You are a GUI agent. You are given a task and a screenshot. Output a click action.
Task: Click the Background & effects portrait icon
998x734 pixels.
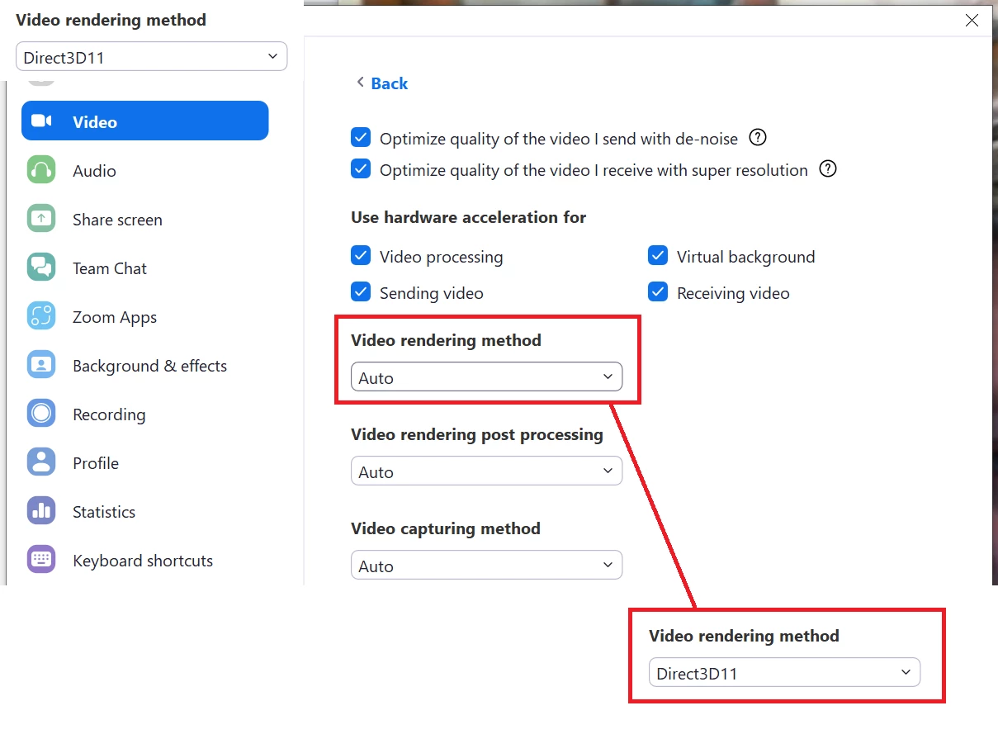41,365
